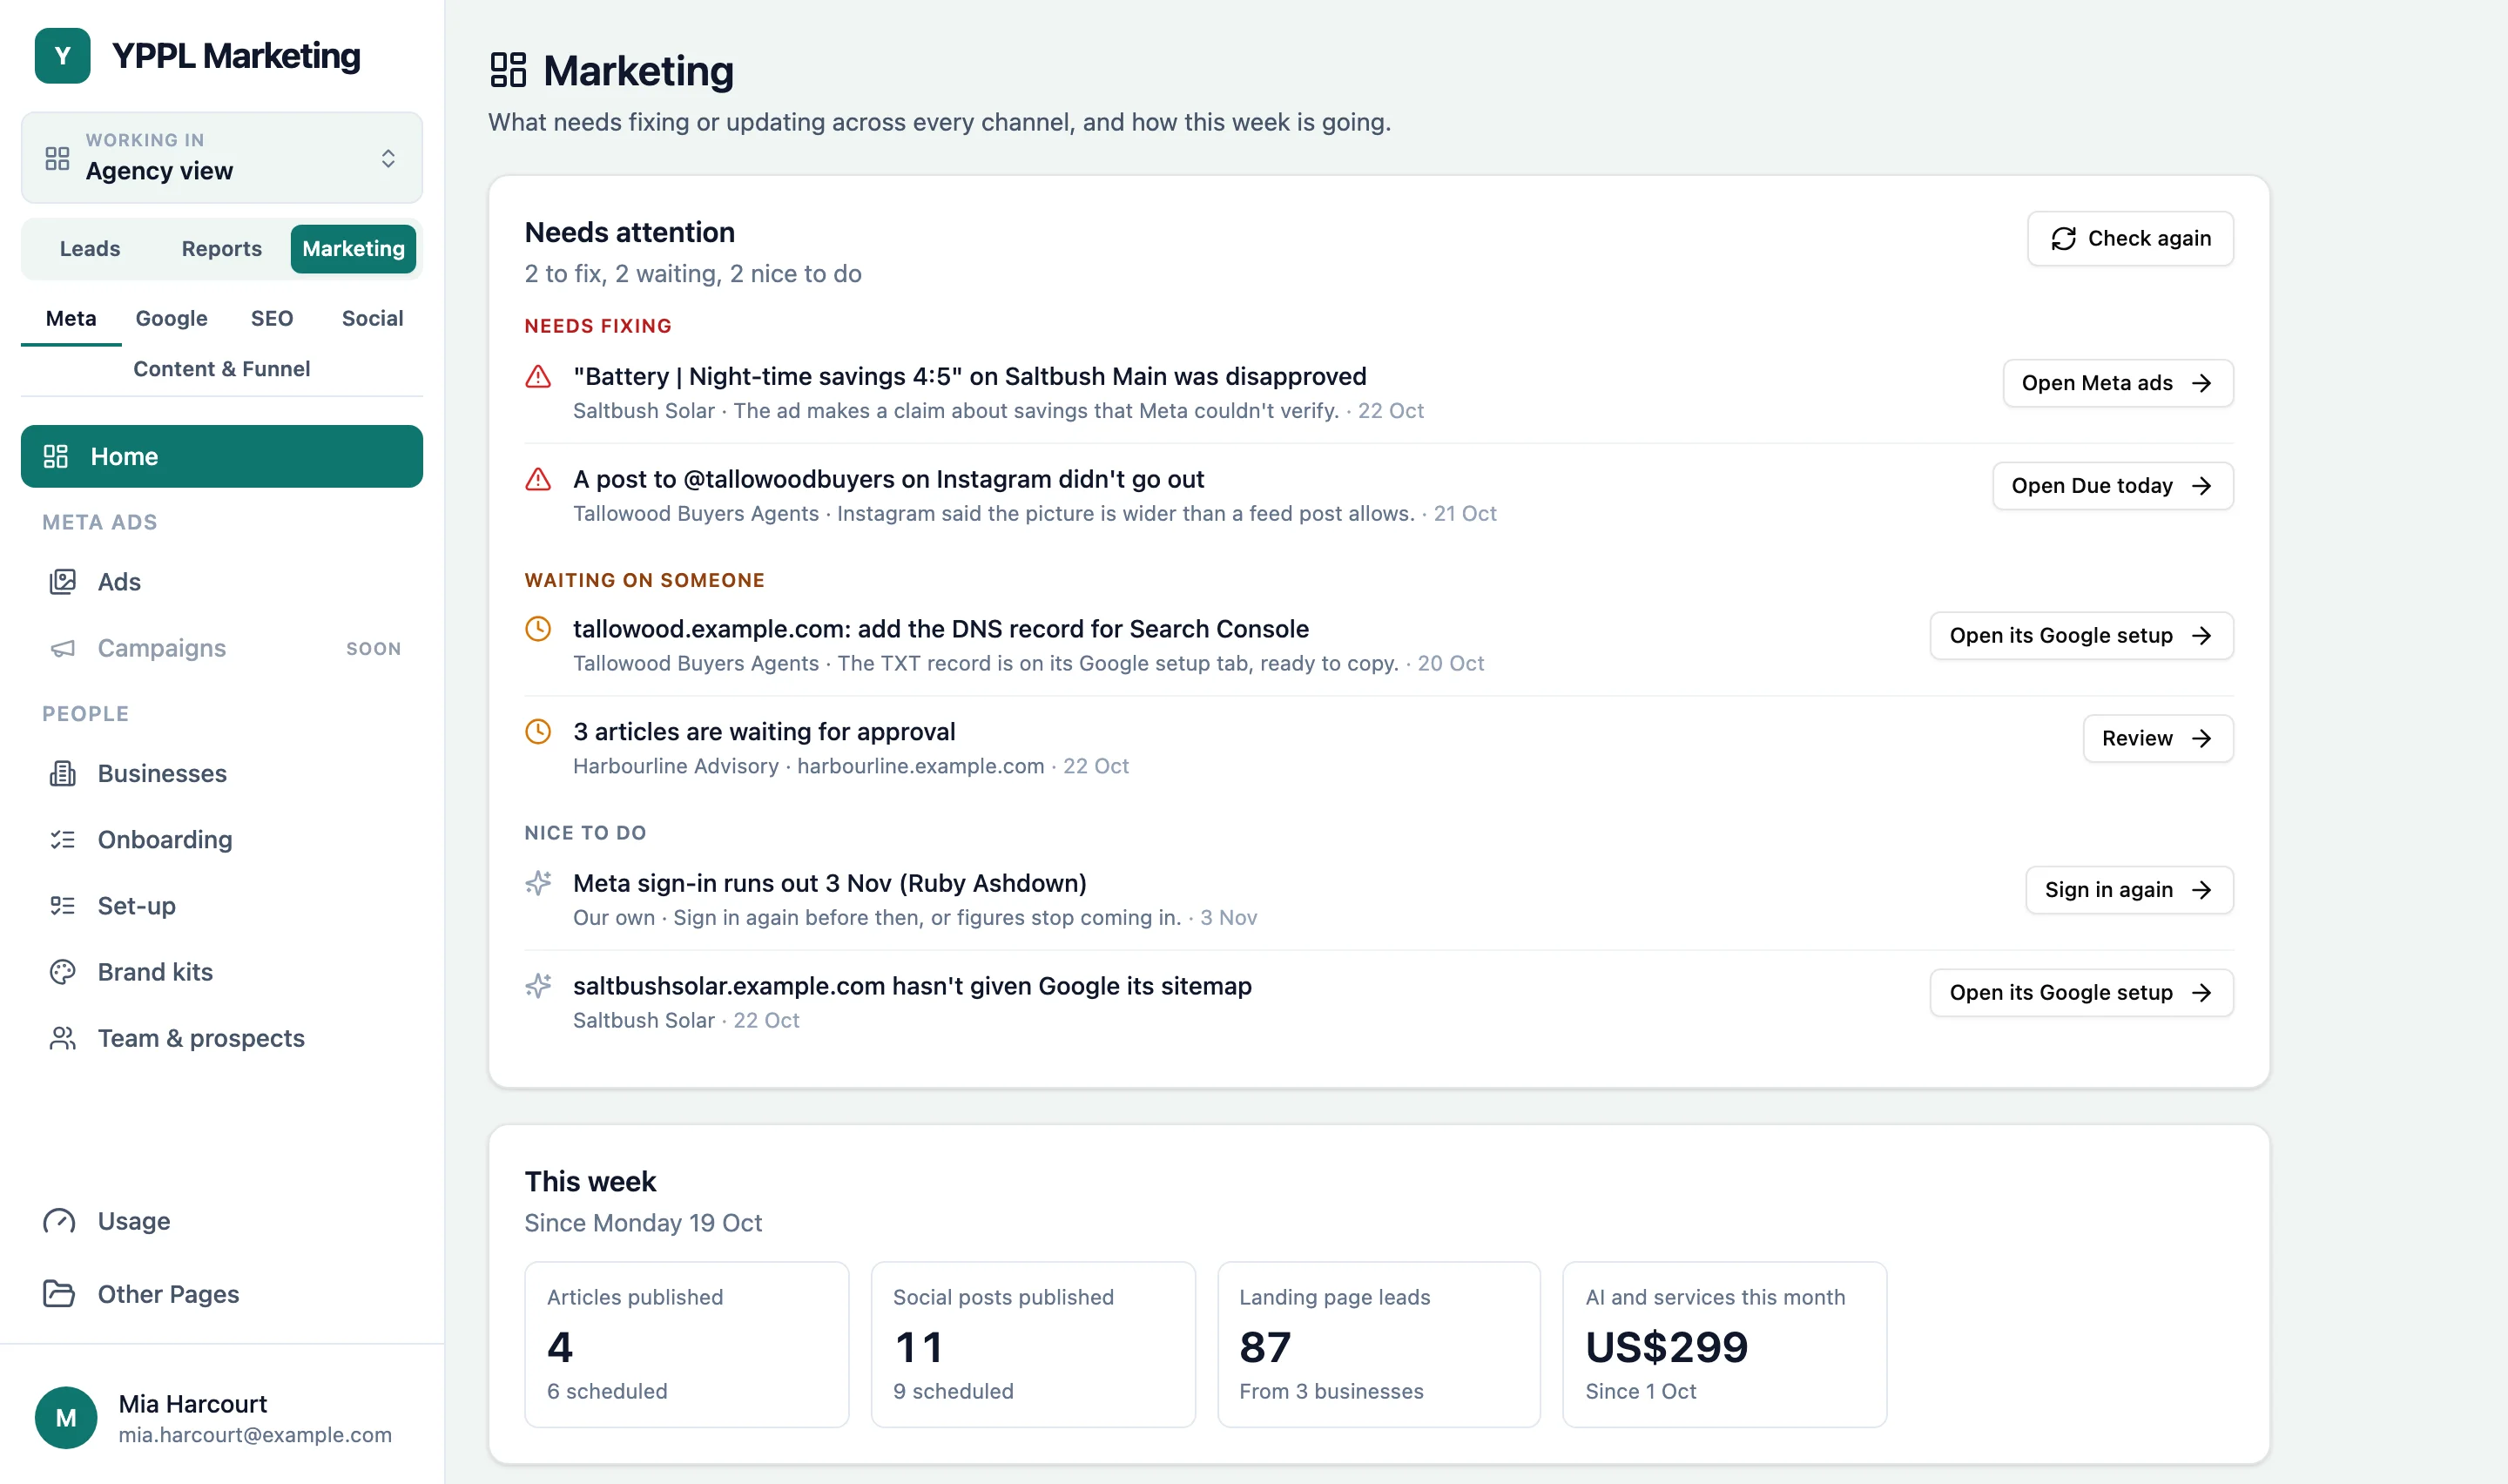Click the arrow in the Review button
The image size is (2508, 1484).
tap(2201, 738)
